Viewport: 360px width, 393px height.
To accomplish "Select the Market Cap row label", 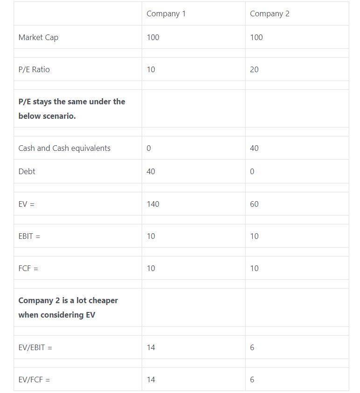I will coord(38,37).
